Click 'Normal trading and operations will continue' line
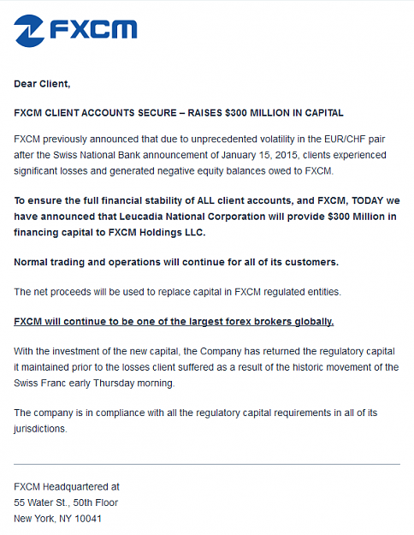 176,262
